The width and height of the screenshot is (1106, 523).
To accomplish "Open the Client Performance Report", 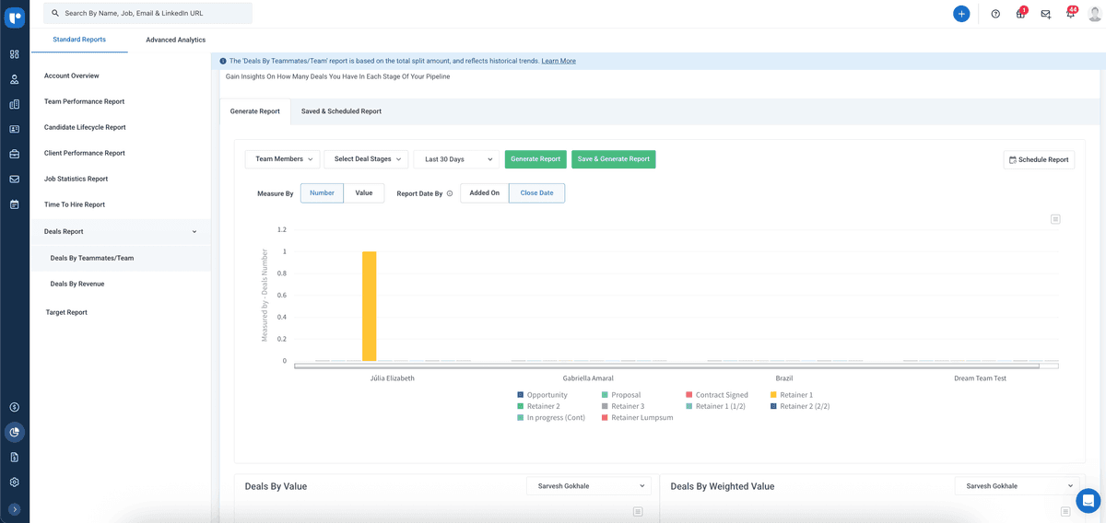I will coord(84,153).
